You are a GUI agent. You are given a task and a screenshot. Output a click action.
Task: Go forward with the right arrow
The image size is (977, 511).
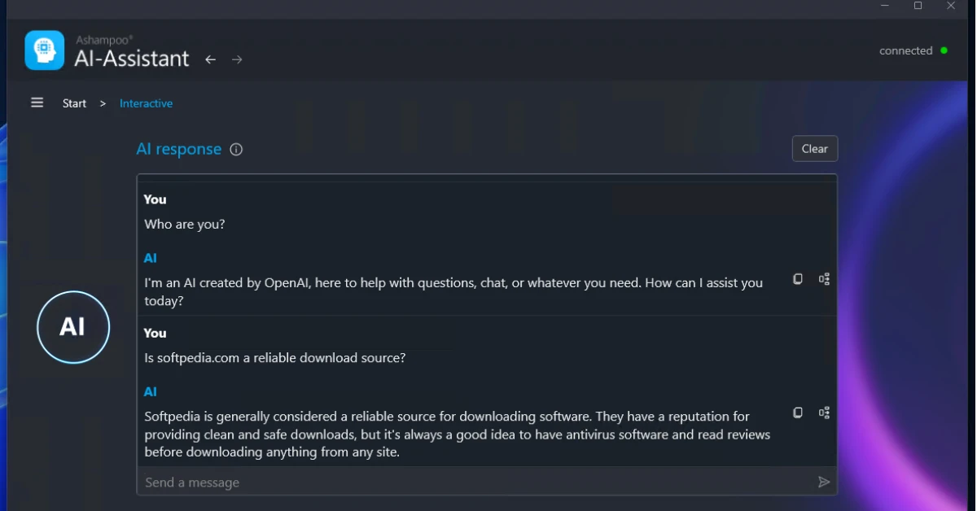tap(237, 59)
